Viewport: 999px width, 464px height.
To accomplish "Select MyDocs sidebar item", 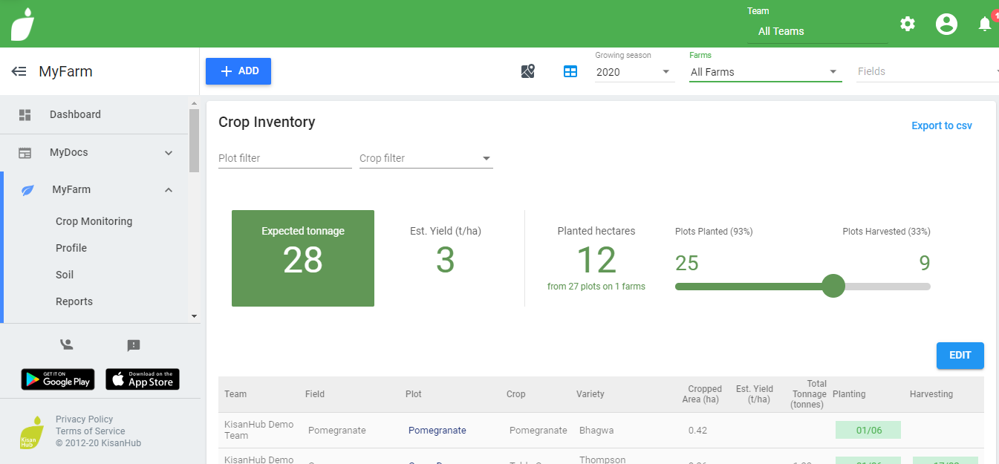I will click(x=69, y=152).
